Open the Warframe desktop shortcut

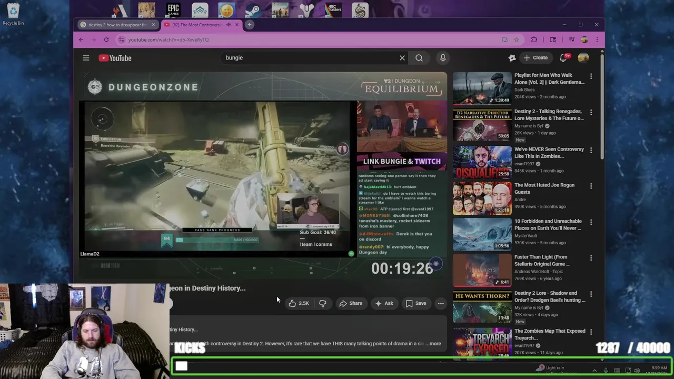tap(200, 10)
